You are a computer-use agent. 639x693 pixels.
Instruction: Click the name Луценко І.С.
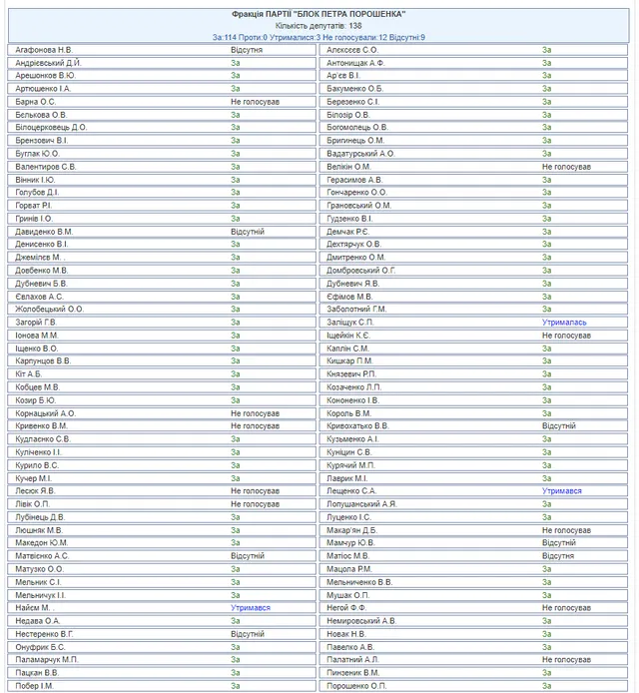[x=349, y=517]
